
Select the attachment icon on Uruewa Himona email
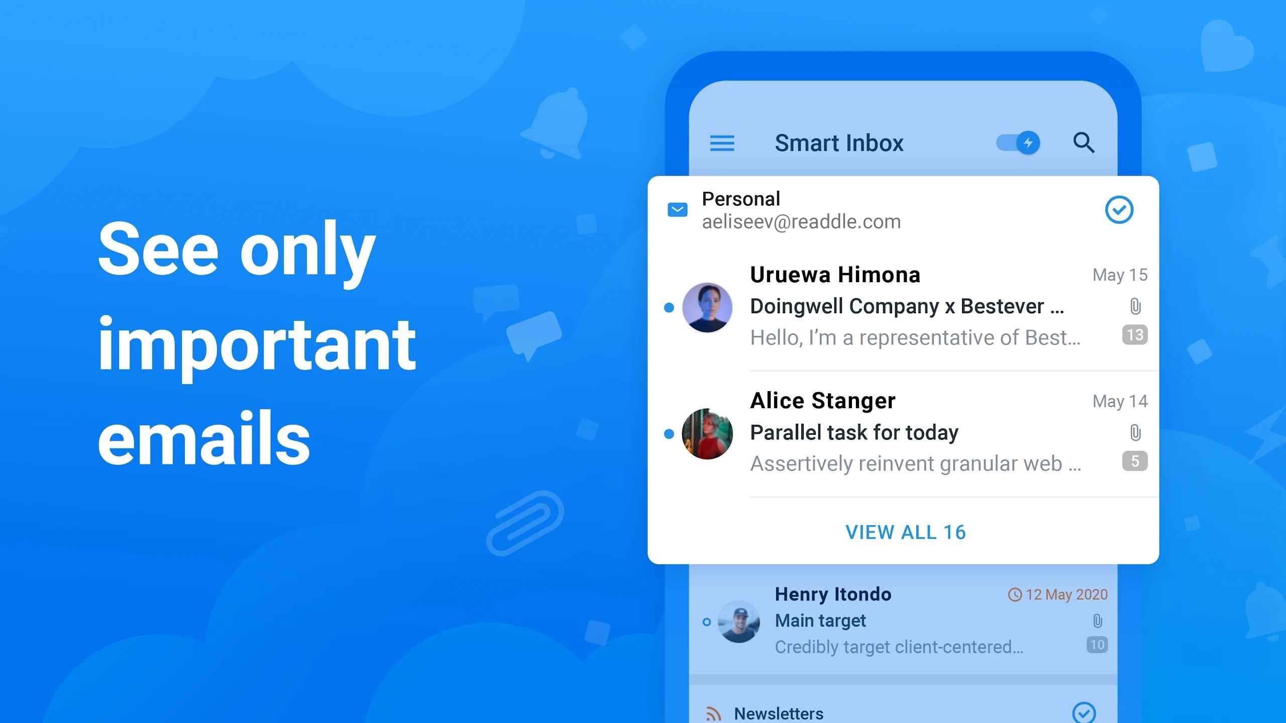[1134, 305]
